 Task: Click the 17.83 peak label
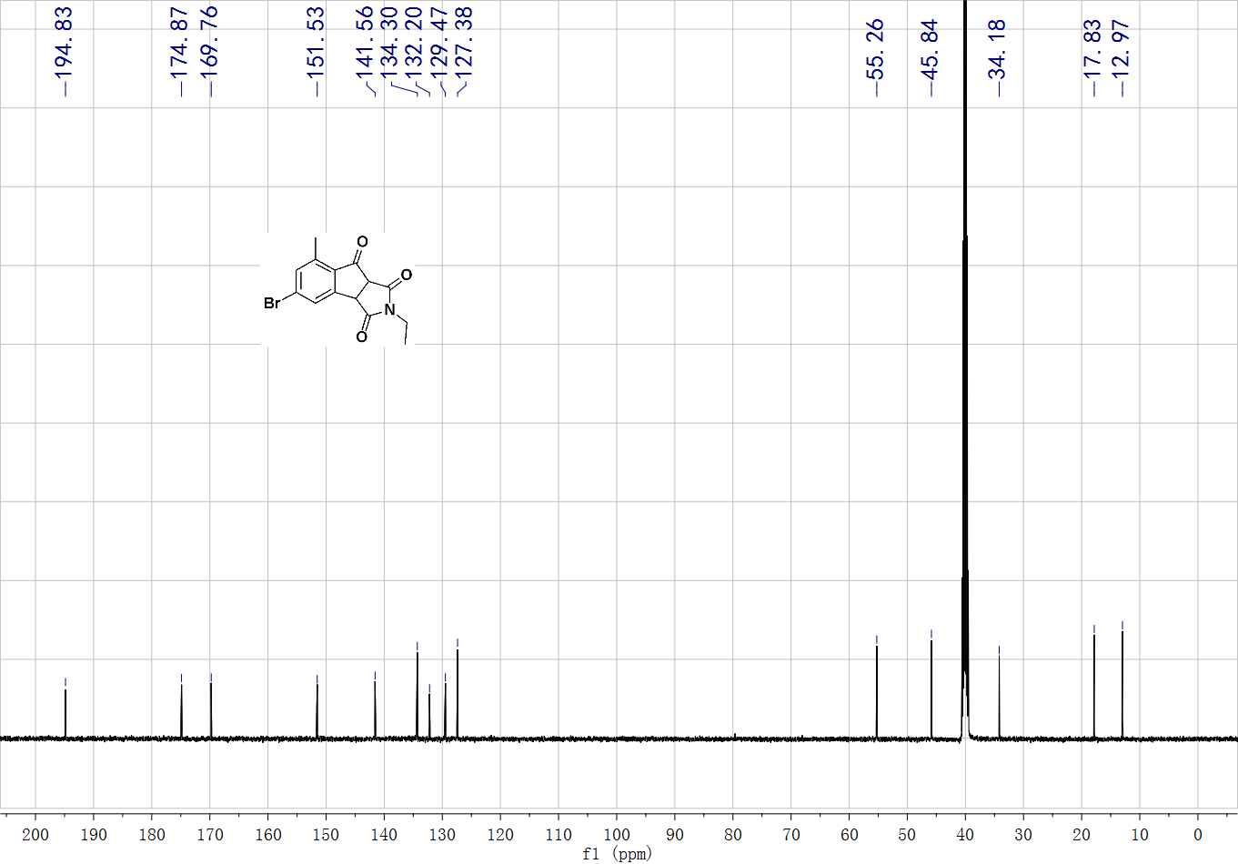click(1093, 48)
